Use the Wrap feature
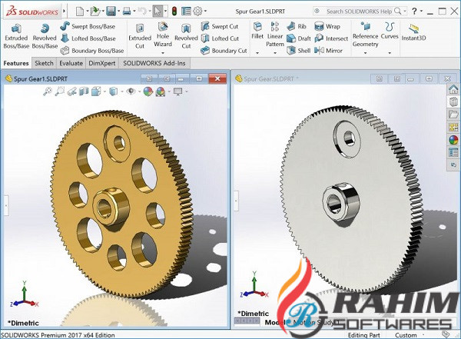Screen dimensions: 461x339 (327, 26)
